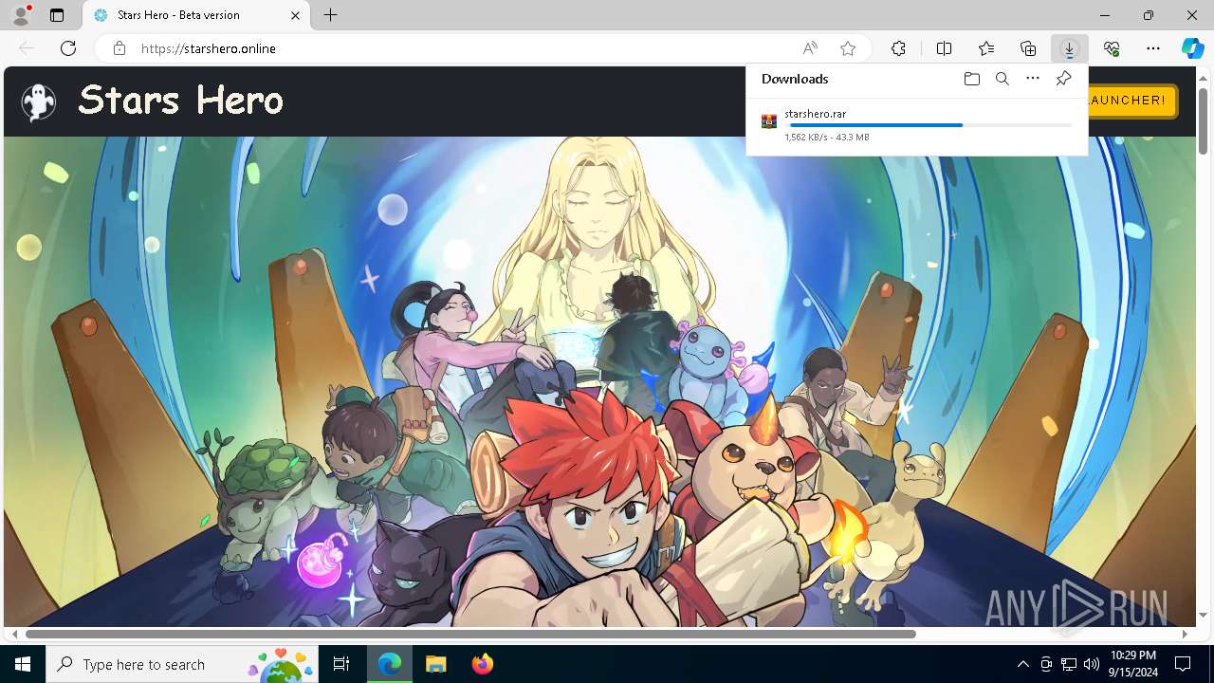Open the tab actions menu icon
Viewport: 1214px width, 683px height.
click(57, 15)
